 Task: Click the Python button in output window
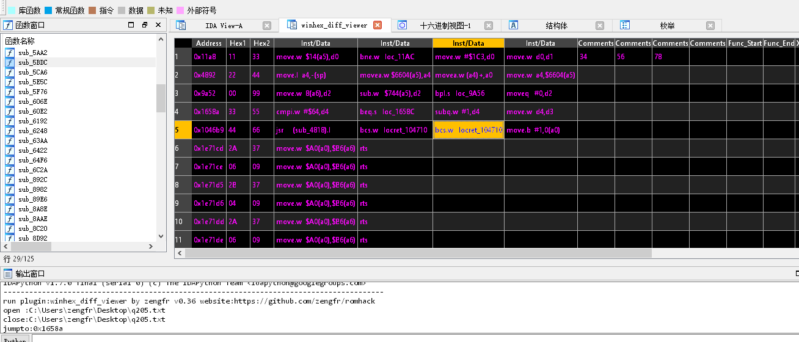(15, 339)
